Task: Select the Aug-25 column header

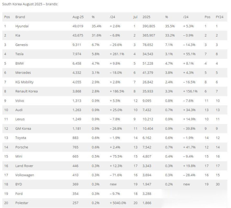Action: point(78,17)
